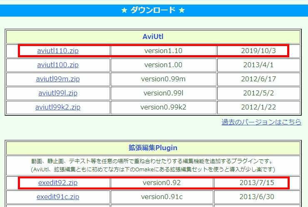Select the 2019/10/3 date cell

point(258,51)
